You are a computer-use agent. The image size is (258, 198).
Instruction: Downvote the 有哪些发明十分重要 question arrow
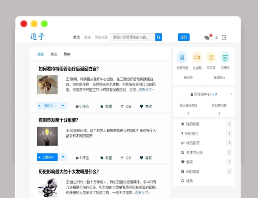63,157
